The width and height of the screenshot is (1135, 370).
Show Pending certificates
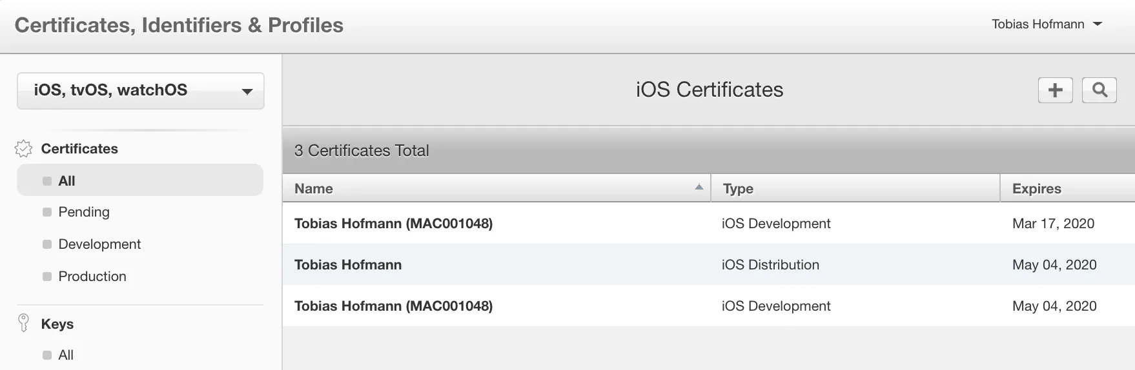coord(84,212)
